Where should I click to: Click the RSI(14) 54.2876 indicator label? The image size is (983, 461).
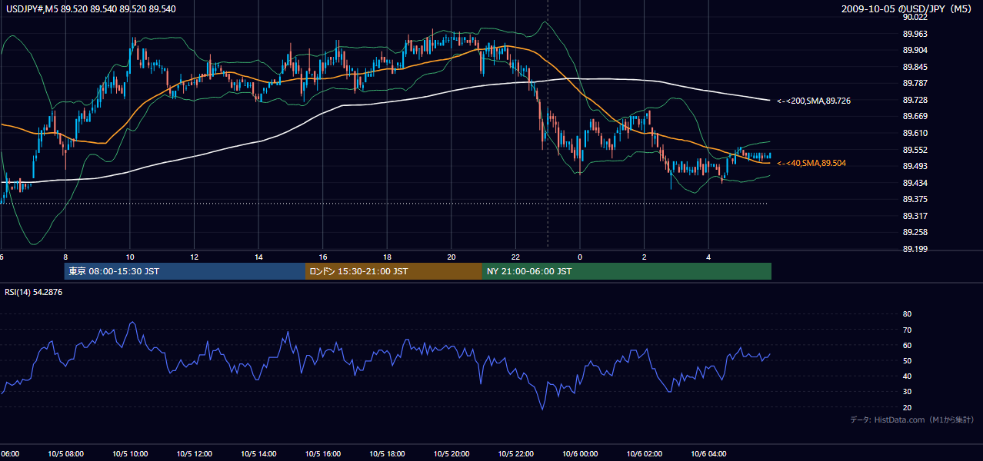click(34, 292)
